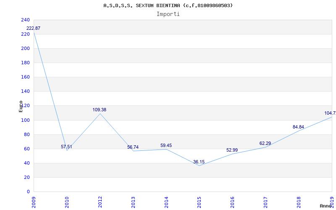Click the 2016 x-axis year label
The width and height of the screenshot is (336, 210).
233,202
